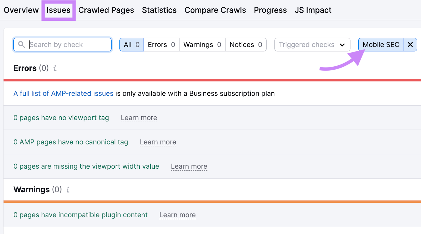
Task: Select the All issues filter
Action: tap(131, 44)
